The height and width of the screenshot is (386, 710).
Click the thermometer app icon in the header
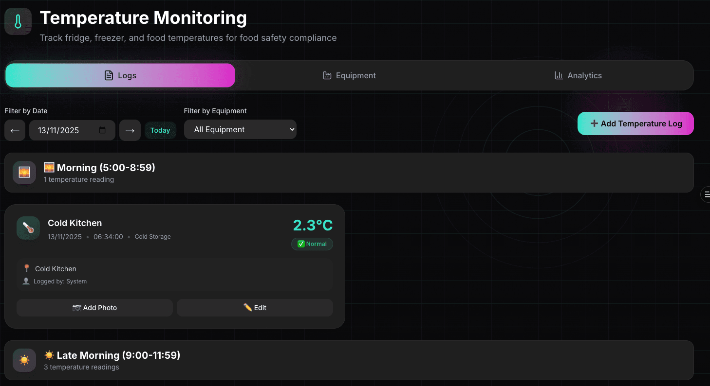[x=18, y=21]
